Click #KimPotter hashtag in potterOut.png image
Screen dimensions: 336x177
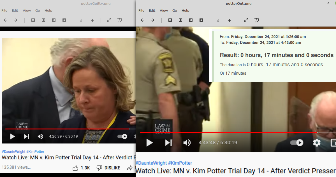[x=180, y=163]
